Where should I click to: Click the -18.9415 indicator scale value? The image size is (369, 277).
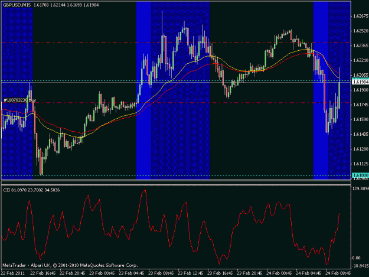point(360,266)
